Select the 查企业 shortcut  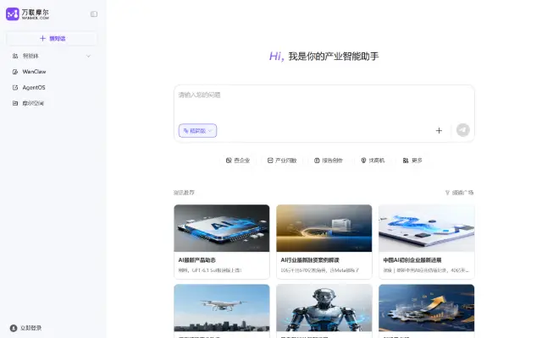[x=238, y=161]
